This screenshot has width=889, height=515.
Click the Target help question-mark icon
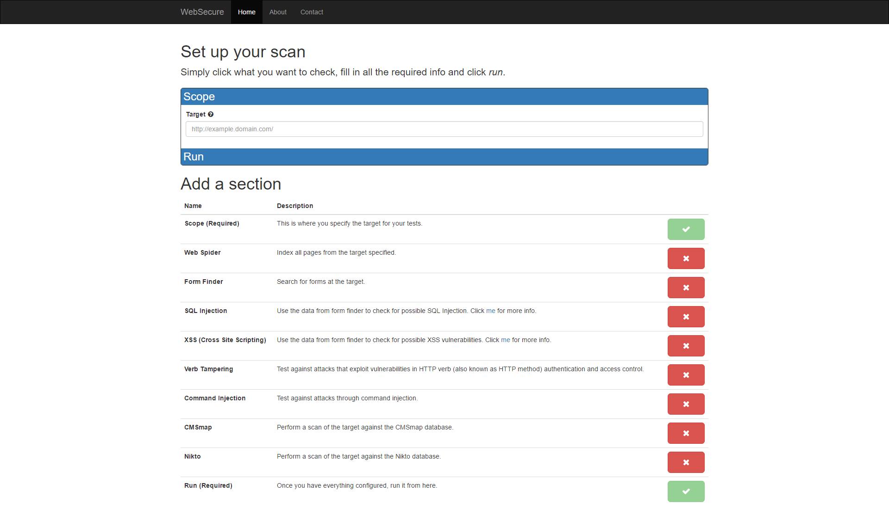(x=211, y=114)
